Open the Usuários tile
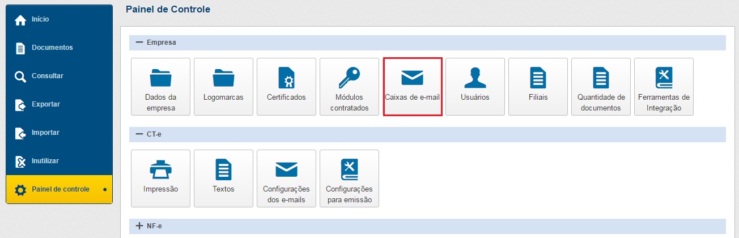 [475, 87]
